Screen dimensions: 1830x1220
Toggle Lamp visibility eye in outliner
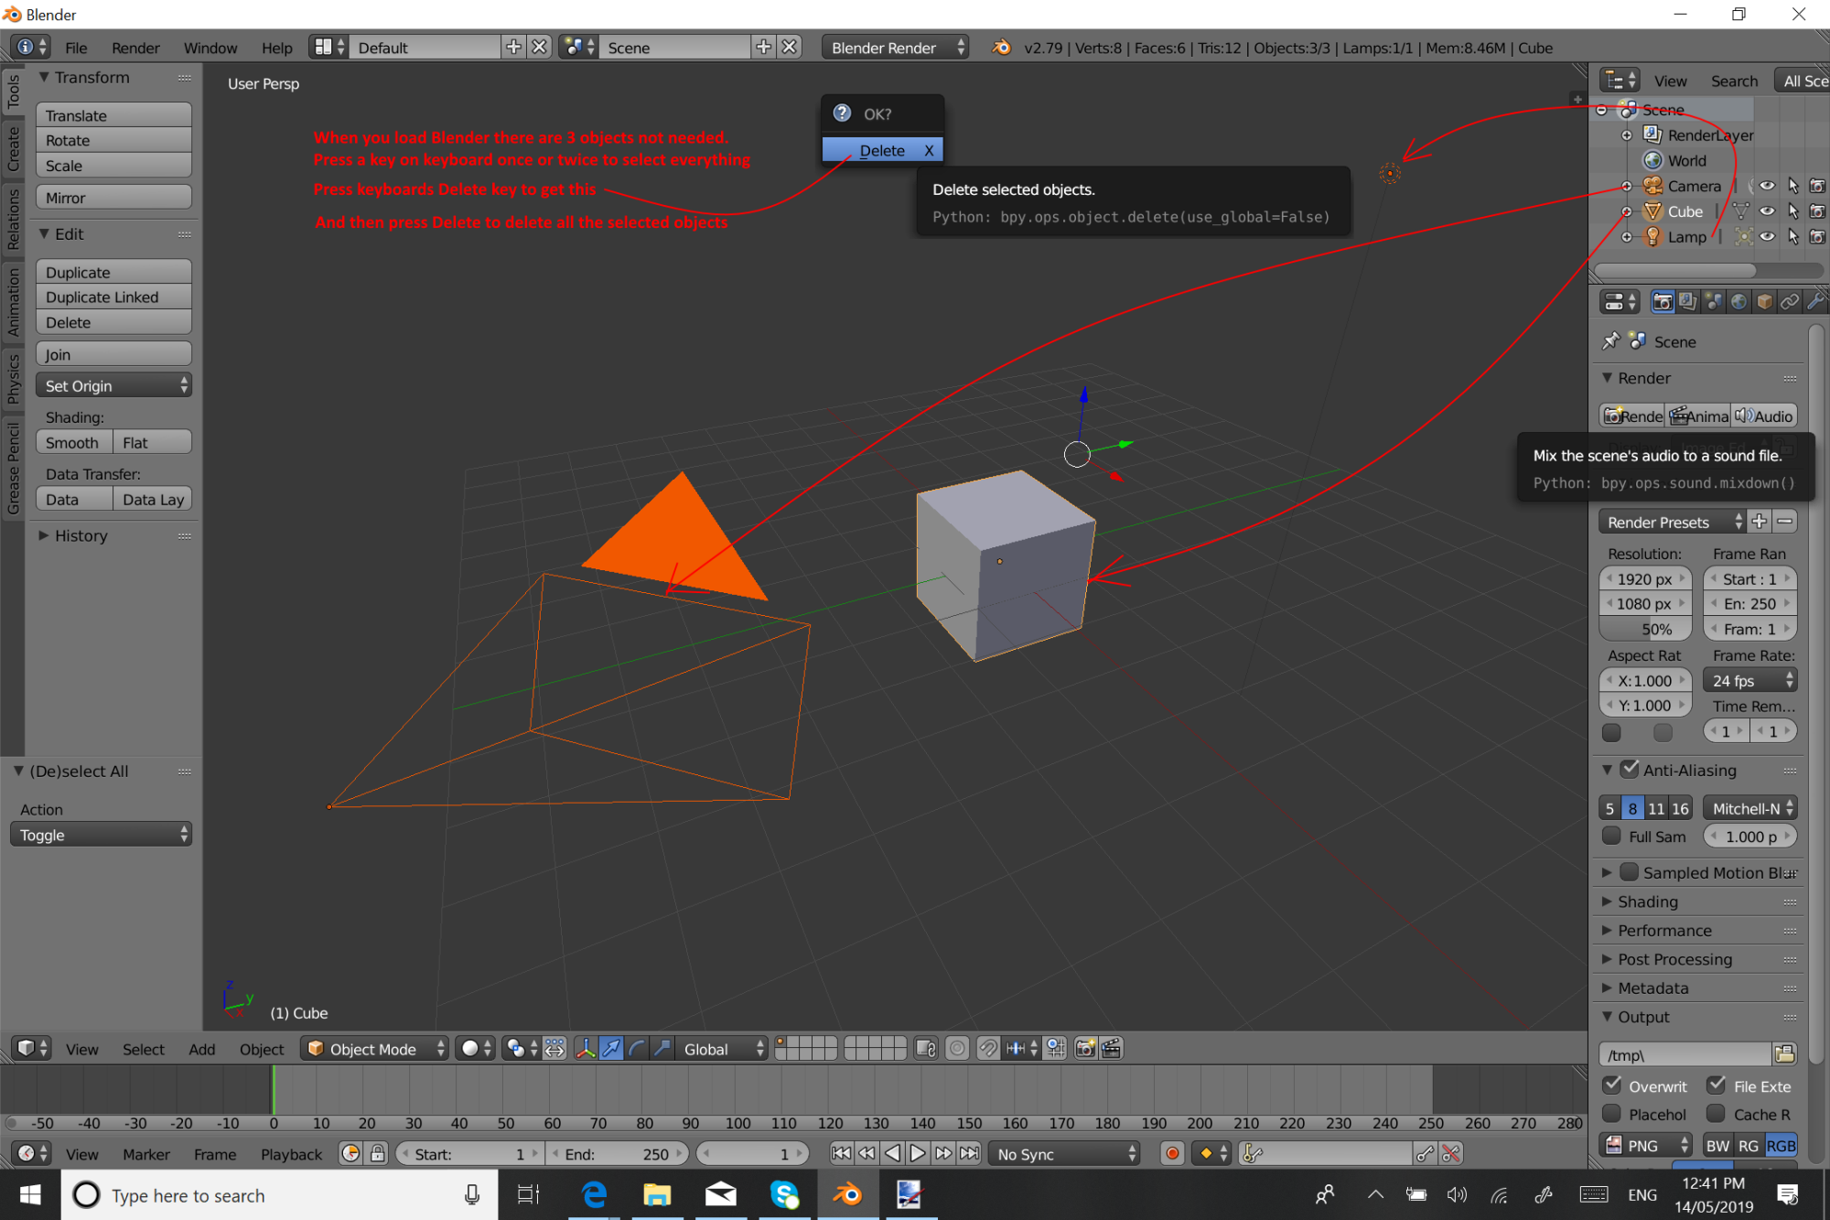pyautogui.click(x=1767, y=237)
